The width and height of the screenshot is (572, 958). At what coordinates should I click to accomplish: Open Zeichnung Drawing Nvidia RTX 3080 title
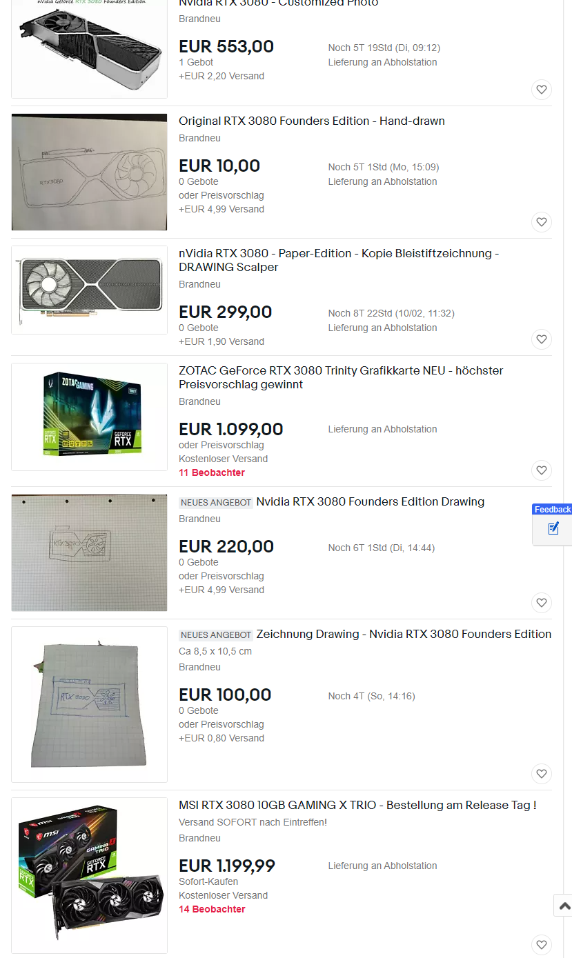coord(404,635)
